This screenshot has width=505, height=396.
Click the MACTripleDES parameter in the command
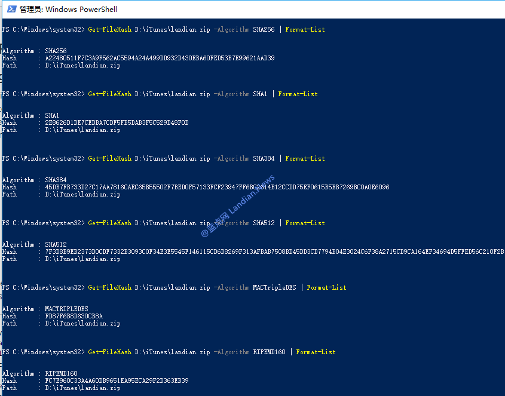click(275, 287)
